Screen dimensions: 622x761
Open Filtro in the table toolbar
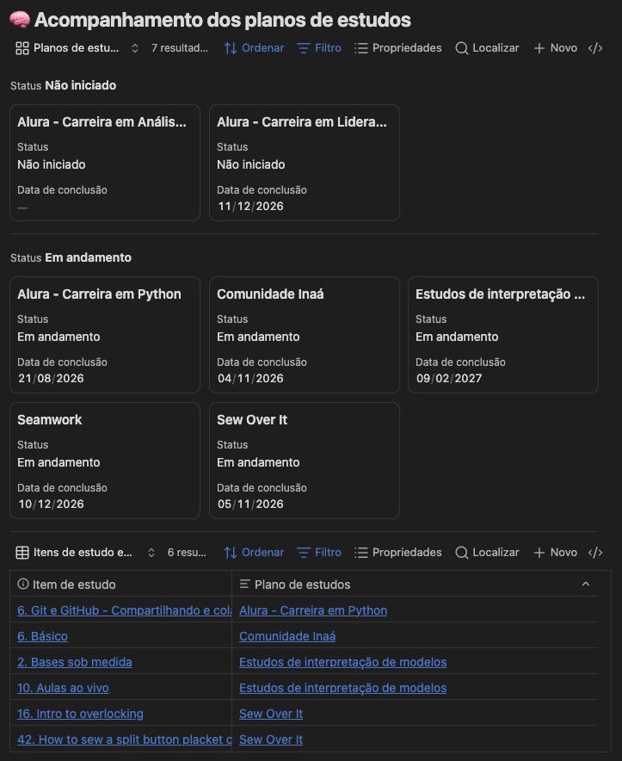(319, 553)
